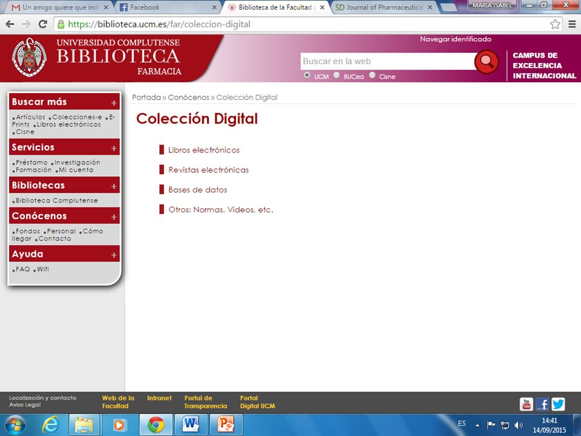Select the BUCea search radio button
The image size is (581, 436).
[x=336, y=75]
